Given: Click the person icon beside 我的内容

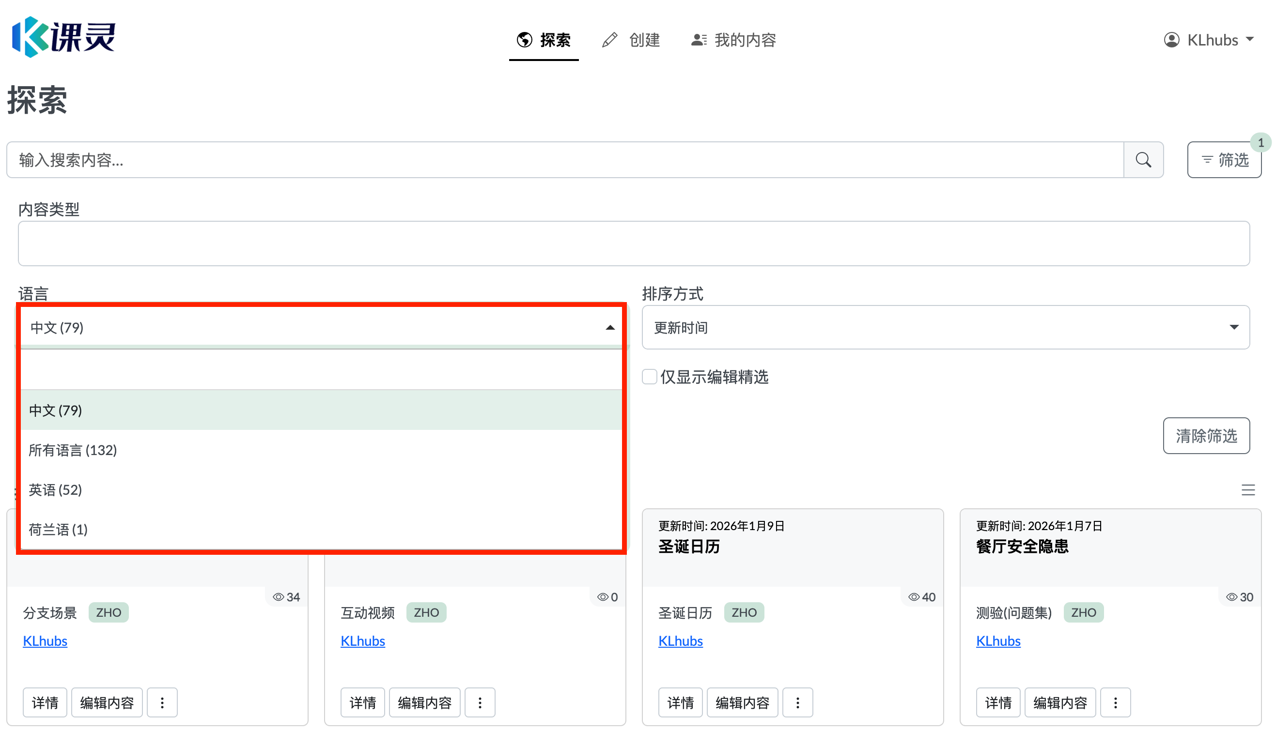Looking at the screenshot, I should [x=698, y=40].
